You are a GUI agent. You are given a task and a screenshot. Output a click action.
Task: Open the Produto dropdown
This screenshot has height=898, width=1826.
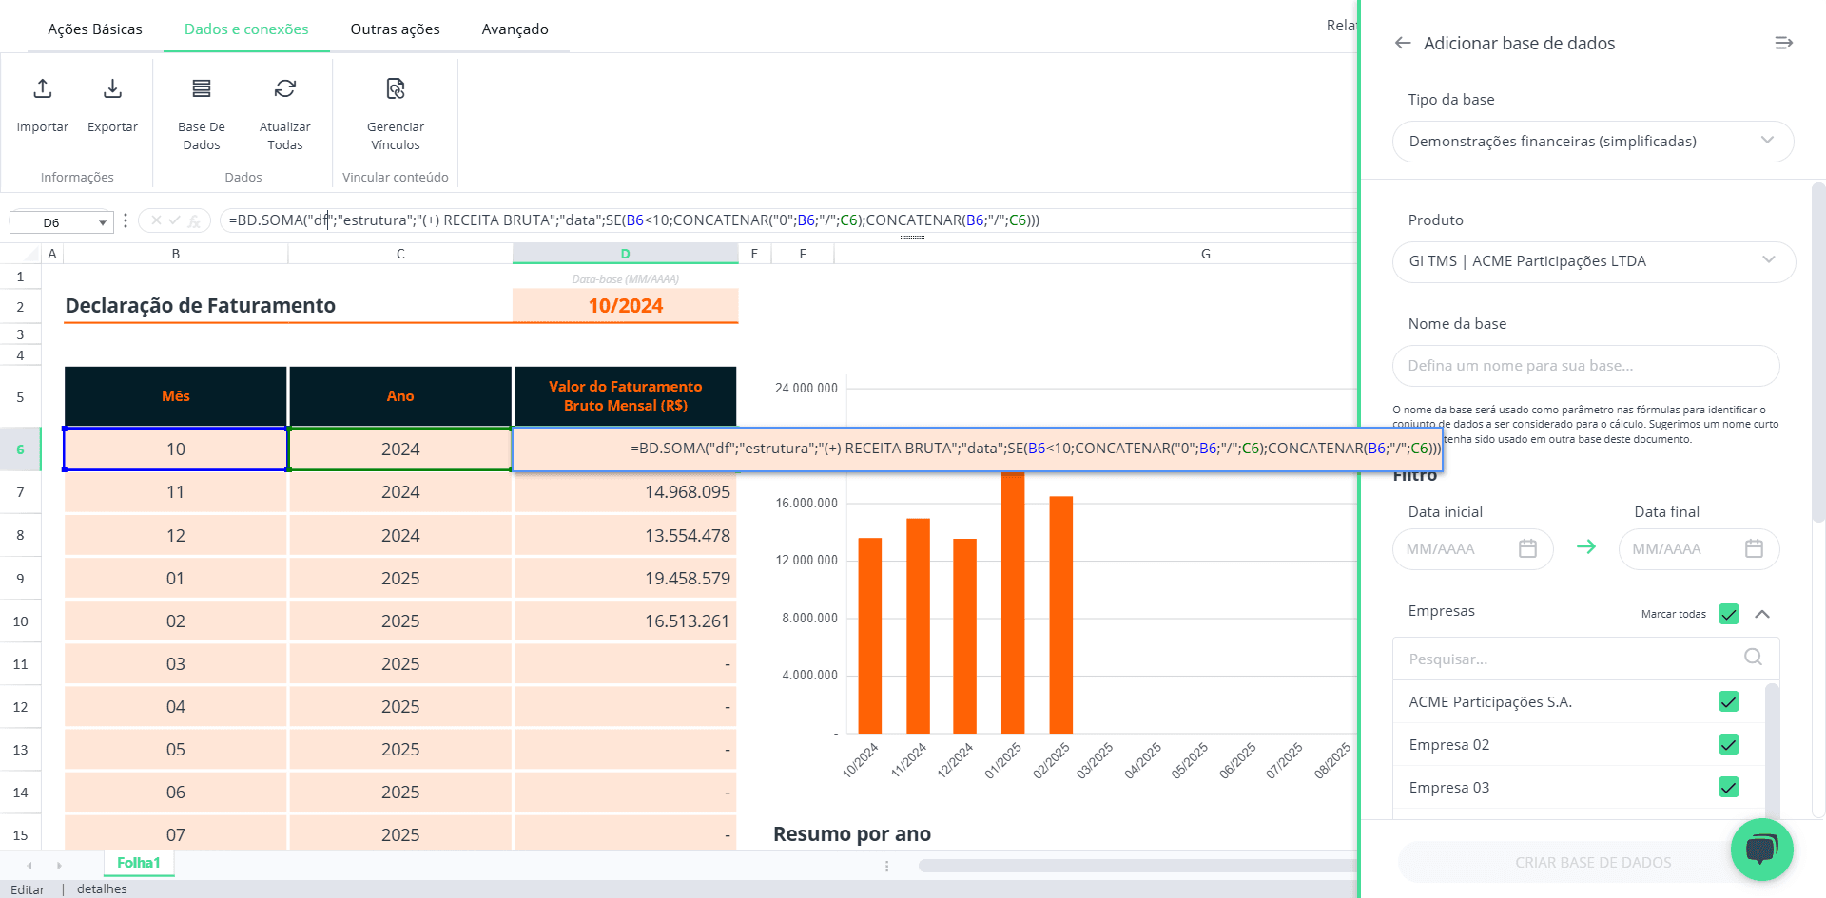(1593, 261)
